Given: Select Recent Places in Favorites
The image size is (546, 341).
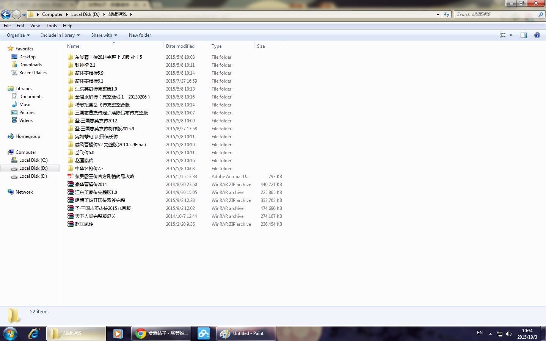Looking at the screenshot, I should click(33, 73).
